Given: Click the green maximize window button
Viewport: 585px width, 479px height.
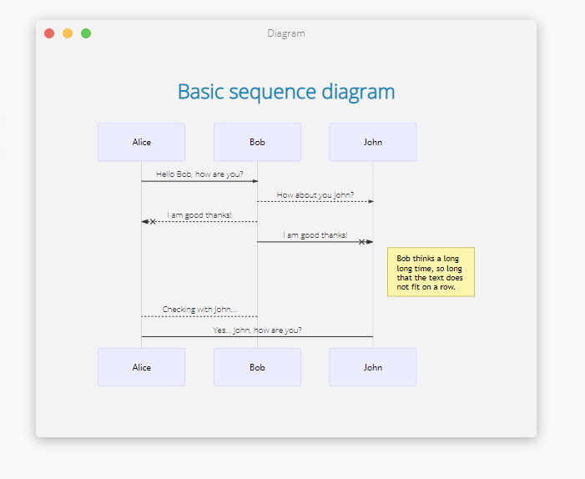Looking at the screenshot, I should (x=86, y=33).
